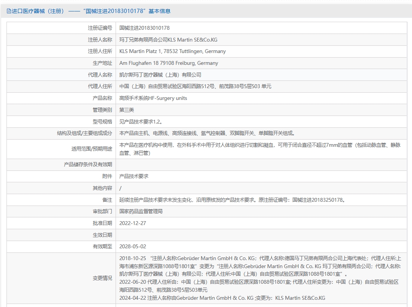
Task: Select registration number value 国械注进20183010178
Action: pos(144,28)
